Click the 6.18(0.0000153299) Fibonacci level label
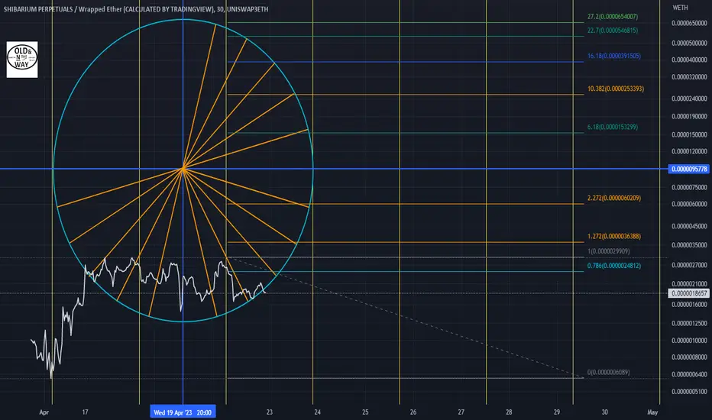The height and width of the screenshot is (420, 712). point(612,127)
